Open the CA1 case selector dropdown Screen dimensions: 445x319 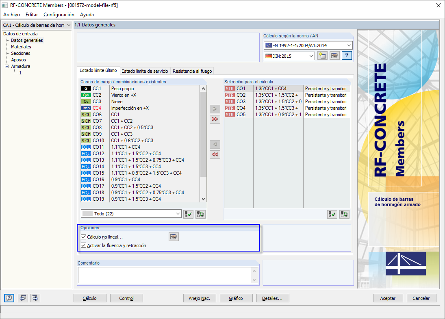click(x=37, y=25)
